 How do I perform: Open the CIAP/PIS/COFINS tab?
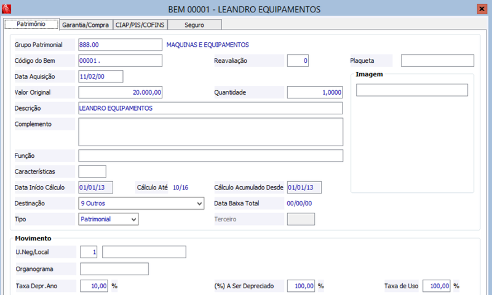(140, 25)
